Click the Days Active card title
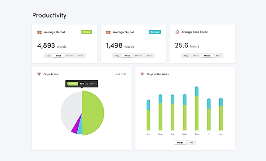This screenshot has height=161, width=266. (x=51, y=74)
